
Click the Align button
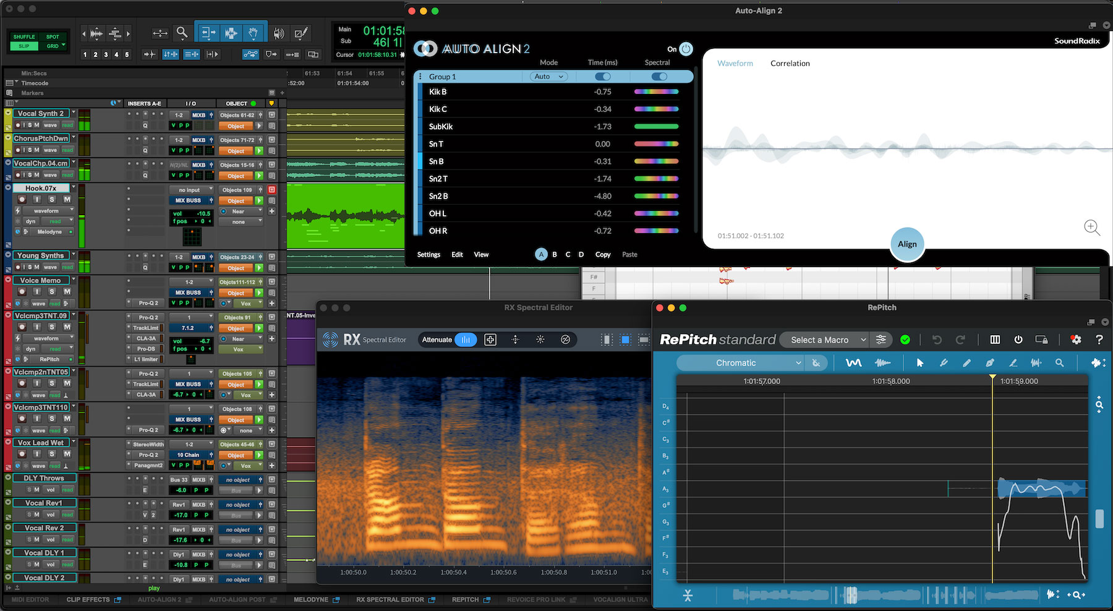[x=907, y=244]
